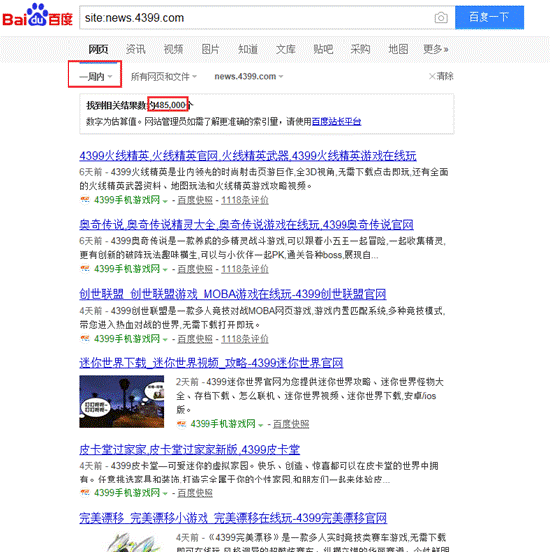Clear filters with 清除
This screenshot has width=550, height=552.
click(441, 76)
